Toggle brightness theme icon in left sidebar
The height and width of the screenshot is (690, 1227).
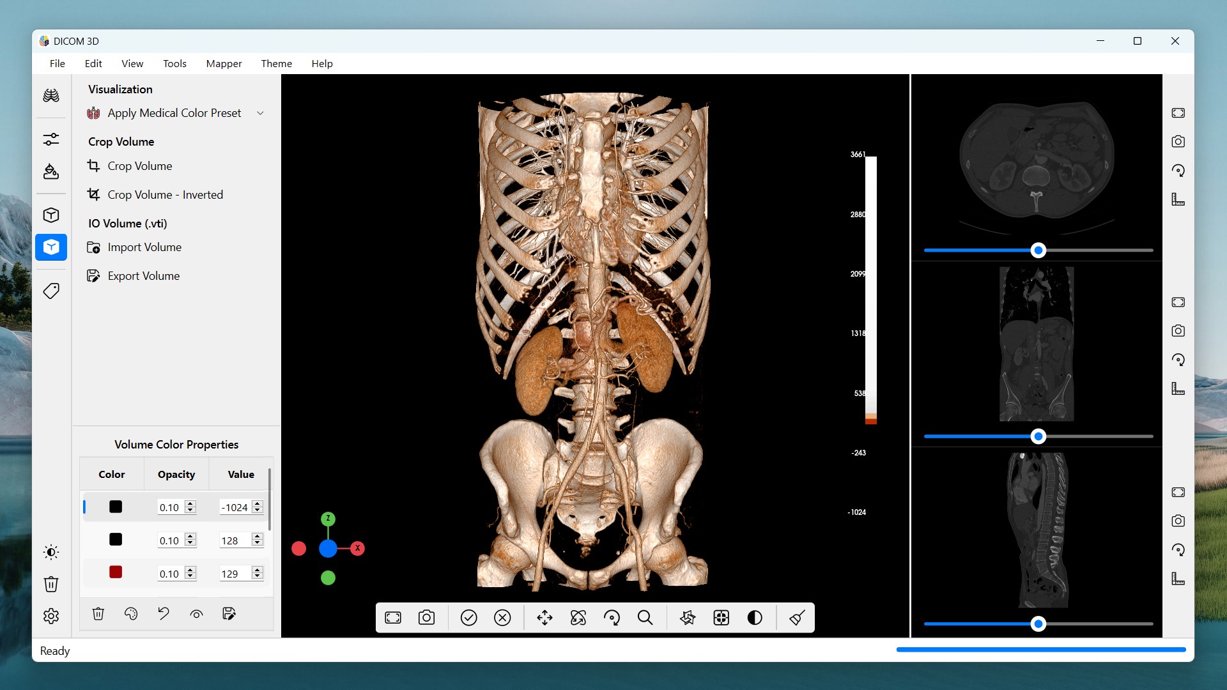click(x=51, y=552)
